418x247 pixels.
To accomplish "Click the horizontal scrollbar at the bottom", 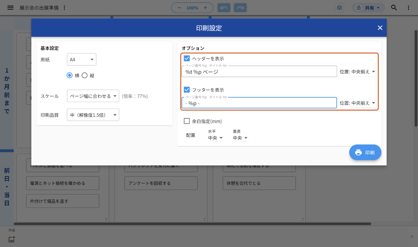I will point(192,224).
